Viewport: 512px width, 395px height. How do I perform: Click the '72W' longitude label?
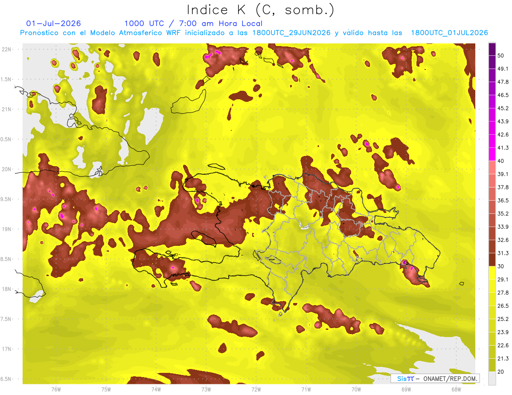(256, 389)
